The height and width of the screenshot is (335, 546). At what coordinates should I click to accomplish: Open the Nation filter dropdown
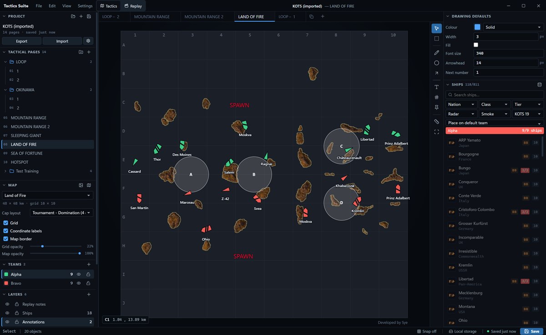[x=461, y=104]
